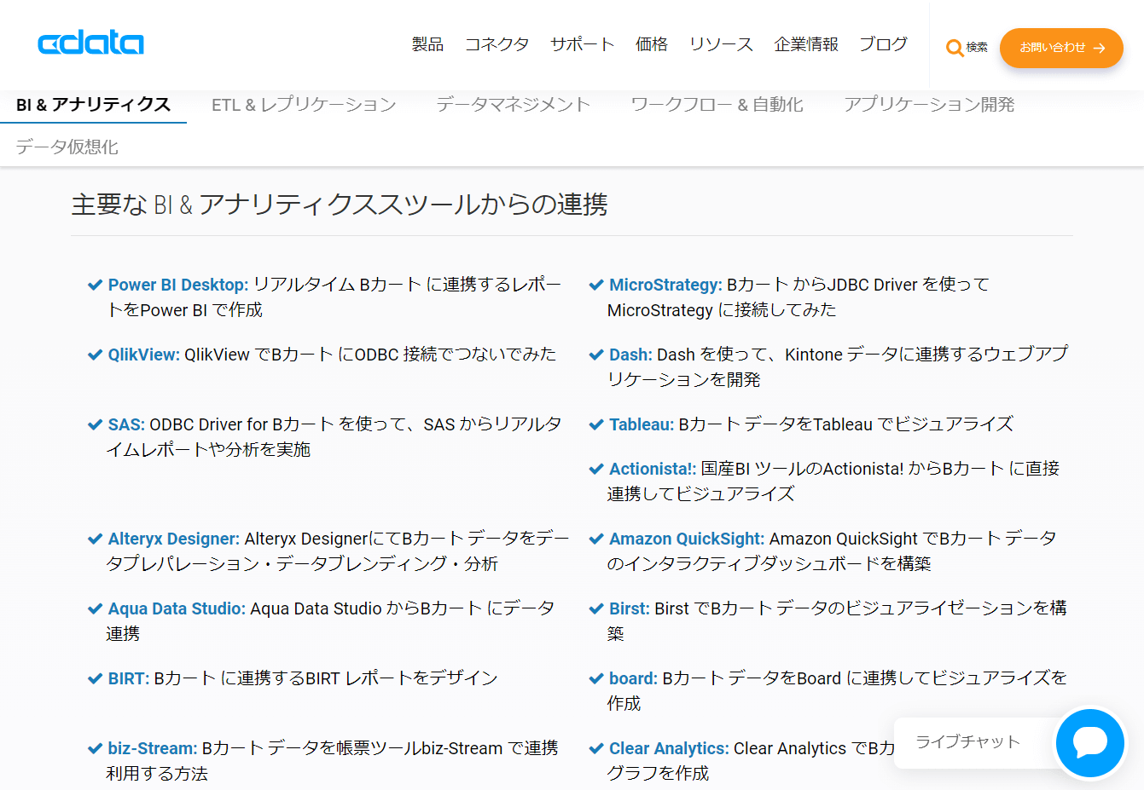Click checkmark icon beside SAS

tap(96, 424)
